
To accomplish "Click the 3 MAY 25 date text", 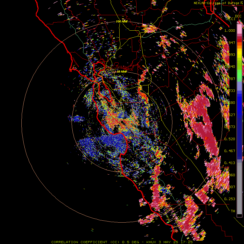I will tap(169, 242).
